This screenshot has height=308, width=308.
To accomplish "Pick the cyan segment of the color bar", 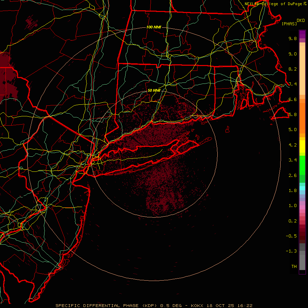I will [302, 188].
